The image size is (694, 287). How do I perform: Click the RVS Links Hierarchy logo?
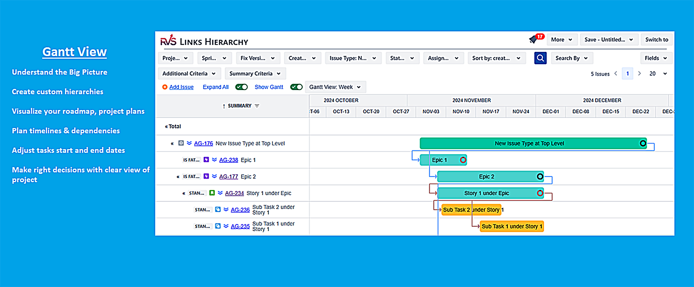204,41
